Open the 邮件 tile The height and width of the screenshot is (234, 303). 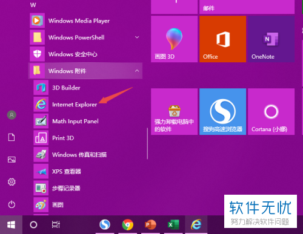coord(247,7)
